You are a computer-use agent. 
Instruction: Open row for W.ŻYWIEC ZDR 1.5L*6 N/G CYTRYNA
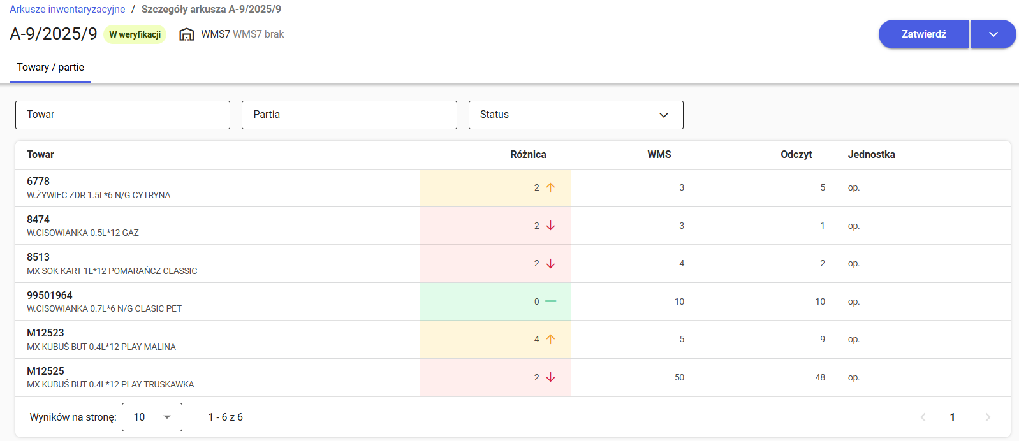point(99,188)
